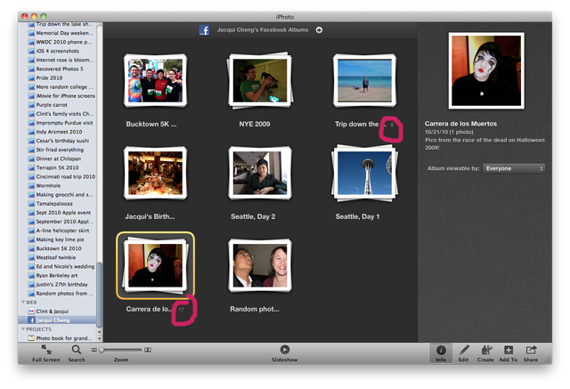Select Making key lime pie in sidebar
Viewport: 570px width, 389px height.
pyautogui.click(x=58, y=239)
